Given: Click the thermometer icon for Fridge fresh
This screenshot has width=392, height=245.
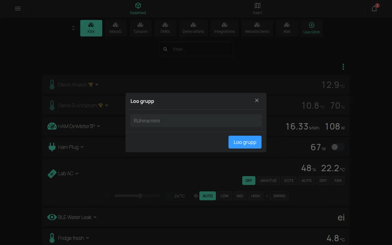Looking at the screenshot, I should click(x=52, y=238).
